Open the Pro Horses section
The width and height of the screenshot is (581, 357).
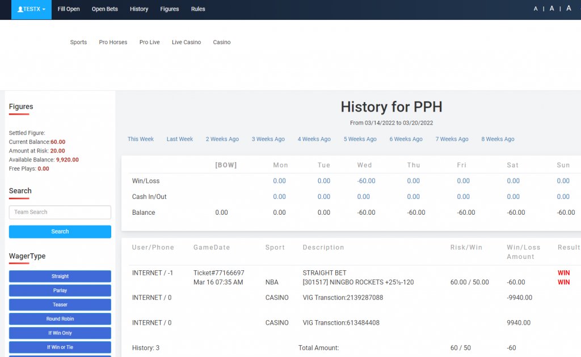coord(113,42)
